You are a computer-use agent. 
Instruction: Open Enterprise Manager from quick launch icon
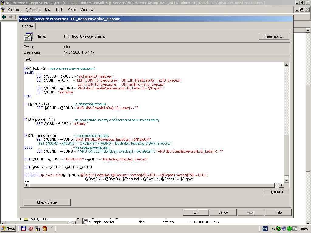coord(38,228)
